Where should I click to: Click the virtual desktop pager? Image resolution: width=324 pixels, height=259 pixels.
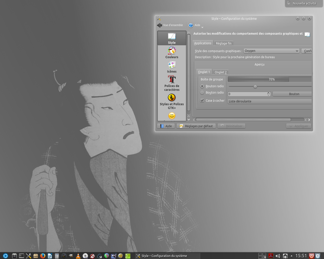pos(262,256)
